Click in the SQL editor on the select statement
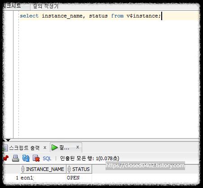This screenshot has width=203, height=188. (x=90, y=16)
